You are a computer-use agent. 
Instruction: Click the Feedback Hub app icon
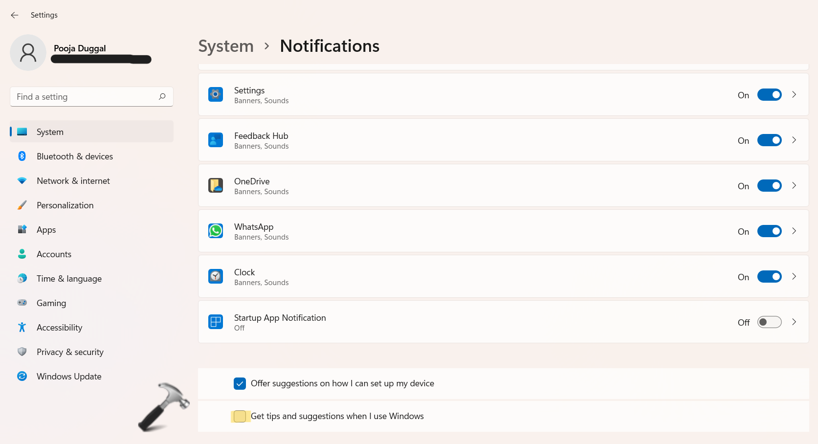[216, 140]
